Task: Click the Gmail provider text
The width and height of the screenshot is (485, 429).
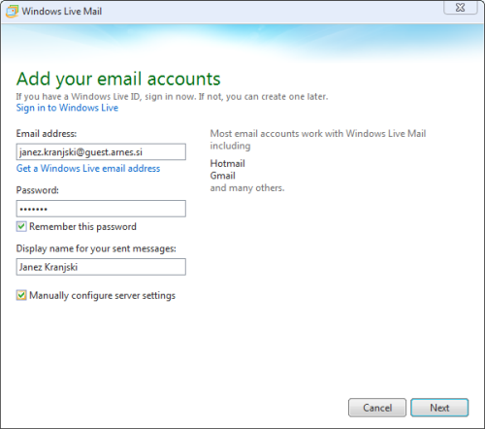Action: [x=223, y=176]
